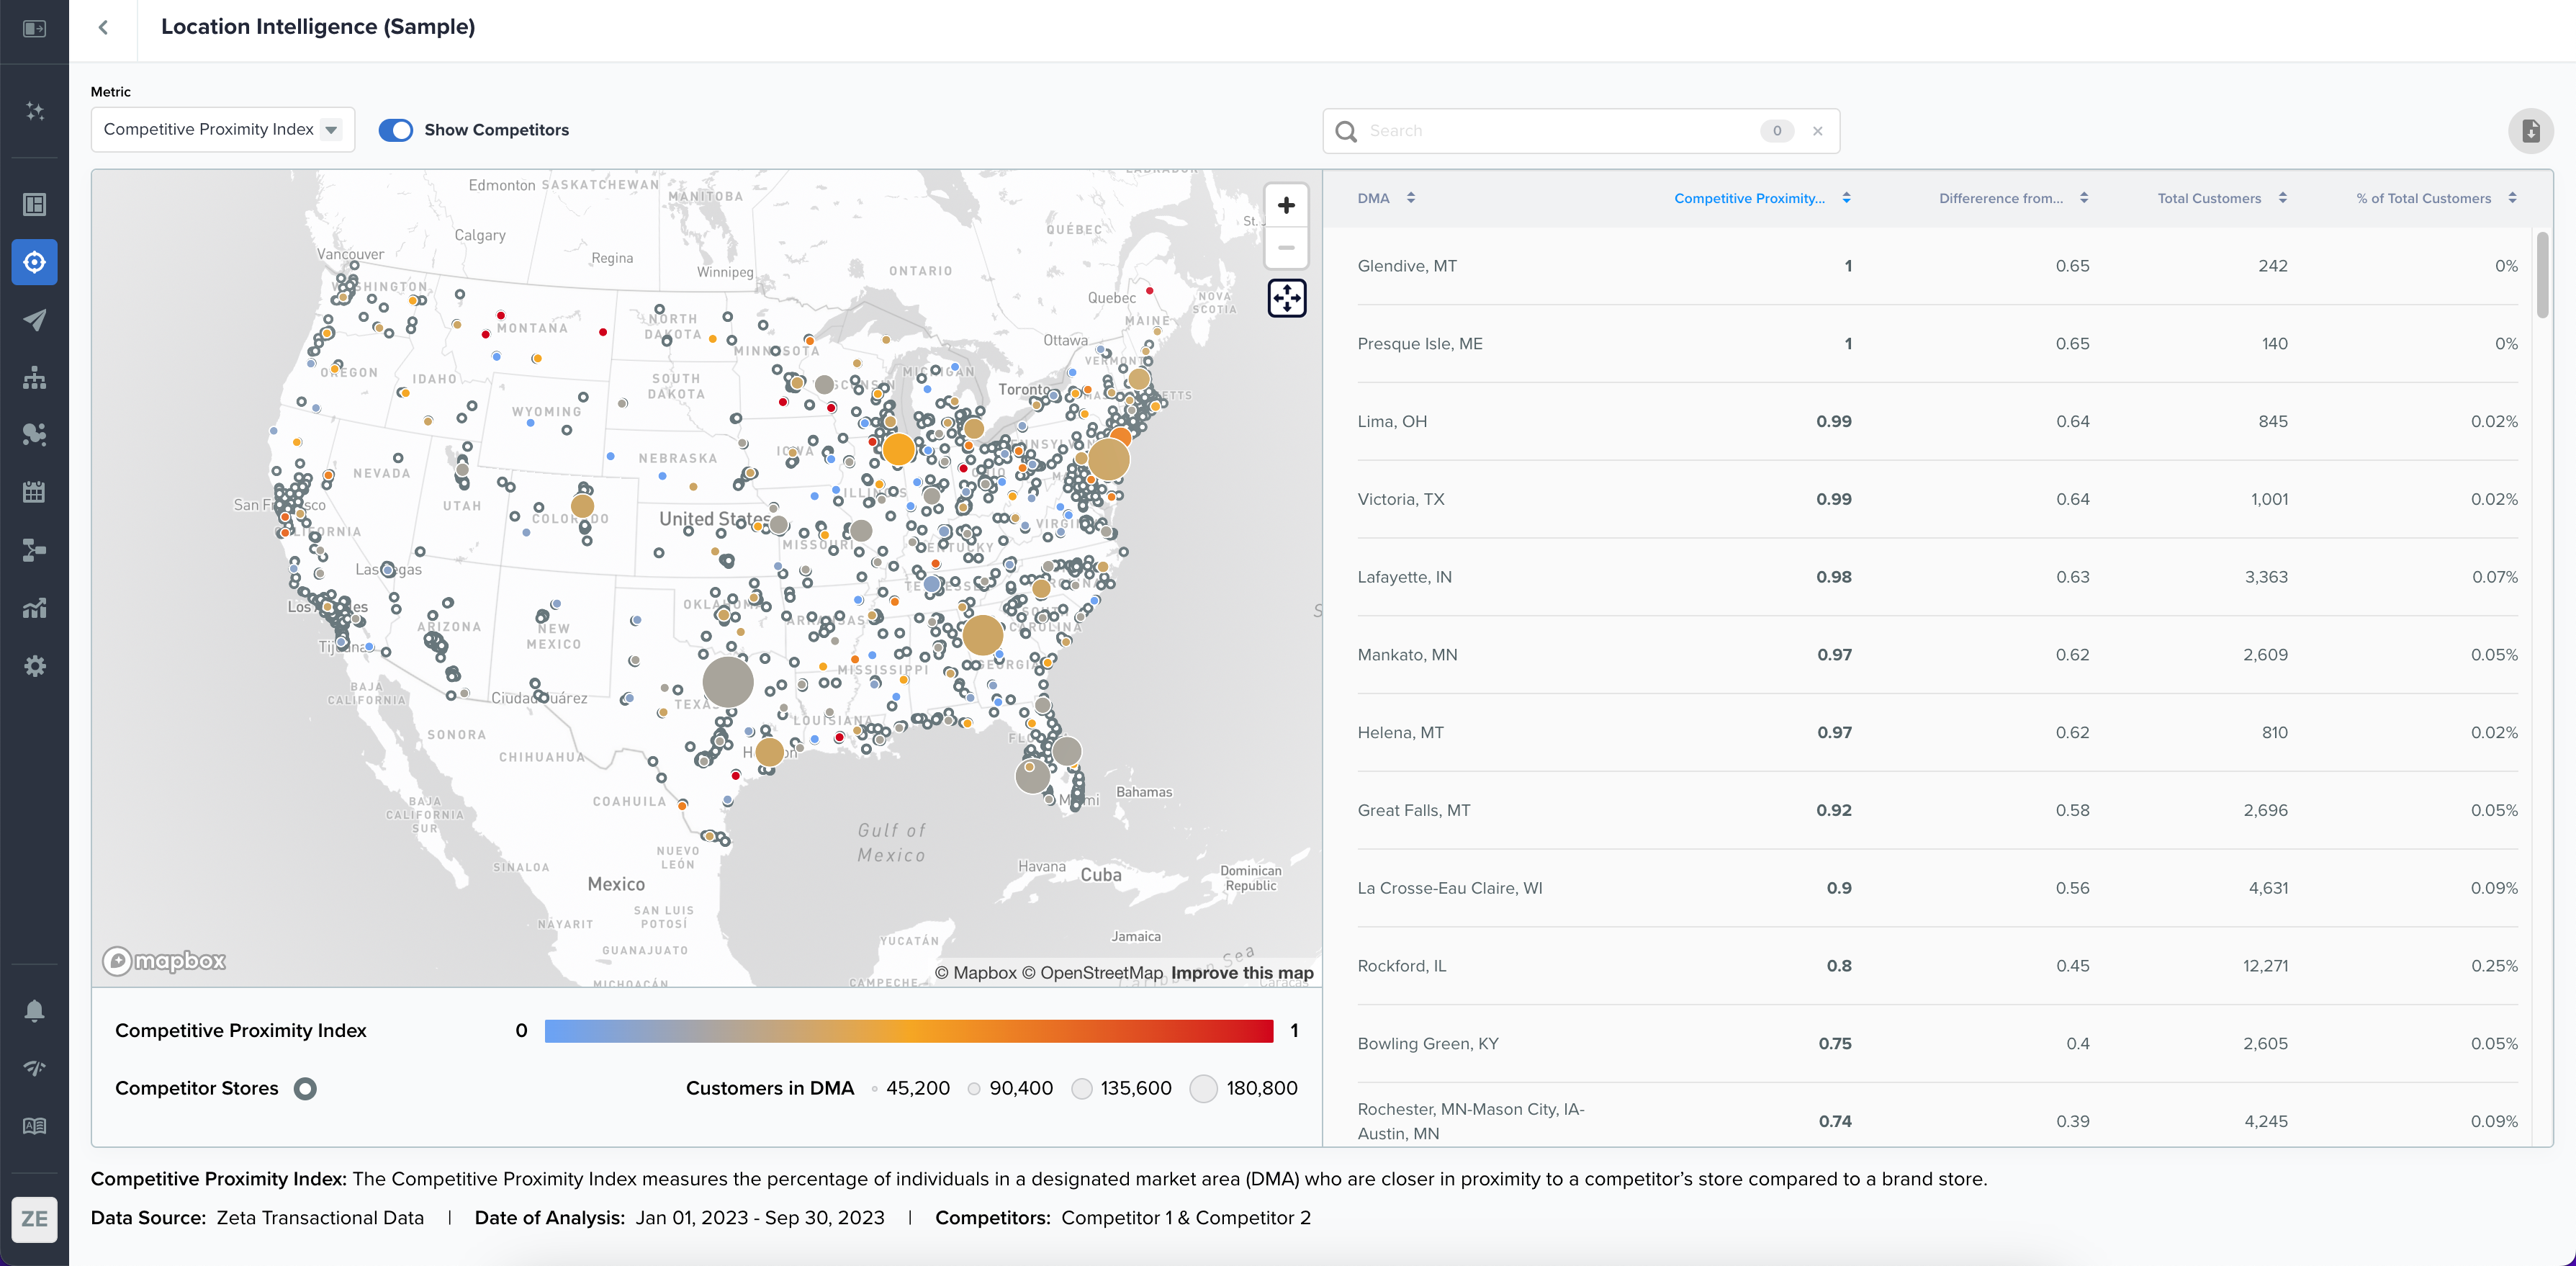Viewport: 2576px width, 1266px height.
Task: Click the 0.25% of Total Customers value
Action: [x=2494, y=966]
